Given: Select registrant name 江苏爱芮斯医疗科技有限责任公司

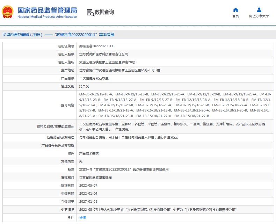Looking at the screenshot, I should 103,54.
